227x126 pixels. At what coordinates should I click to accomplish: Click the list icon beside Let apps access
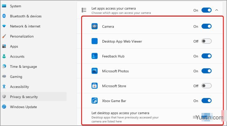point(84,10)
